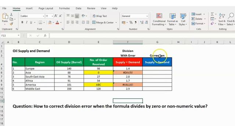Toggle Top Align
Screen dimensions: 235x132
[68, 16]
